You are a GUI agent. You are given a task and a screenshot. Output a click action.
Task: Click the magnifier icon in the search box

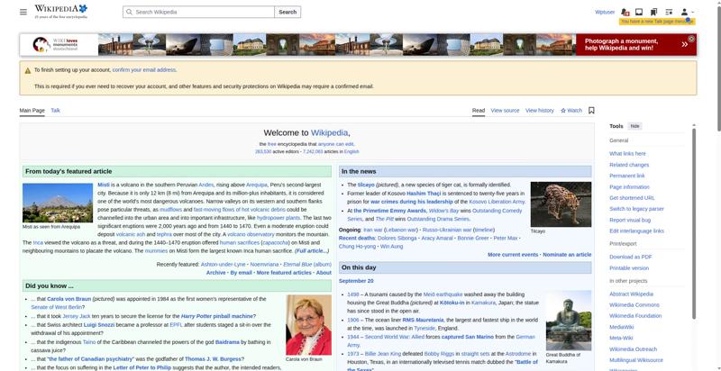pos(129,12)
